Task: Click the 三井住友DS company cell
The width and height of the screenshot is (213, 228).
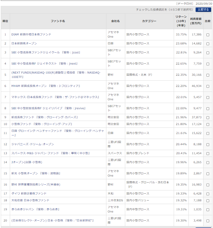Action: point(115,200)
